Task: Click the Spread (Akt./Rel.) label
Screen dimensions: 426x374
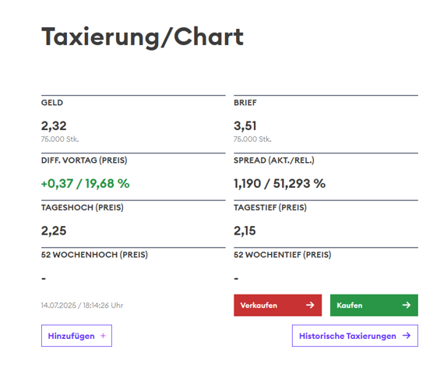Action: click(274, 161)
